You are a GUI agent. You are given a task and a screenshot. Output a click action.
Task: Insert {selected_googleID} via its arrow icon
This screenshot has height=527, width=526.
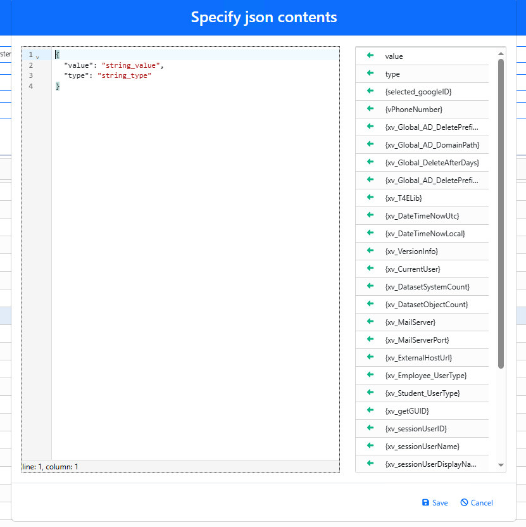pos(370,91)
